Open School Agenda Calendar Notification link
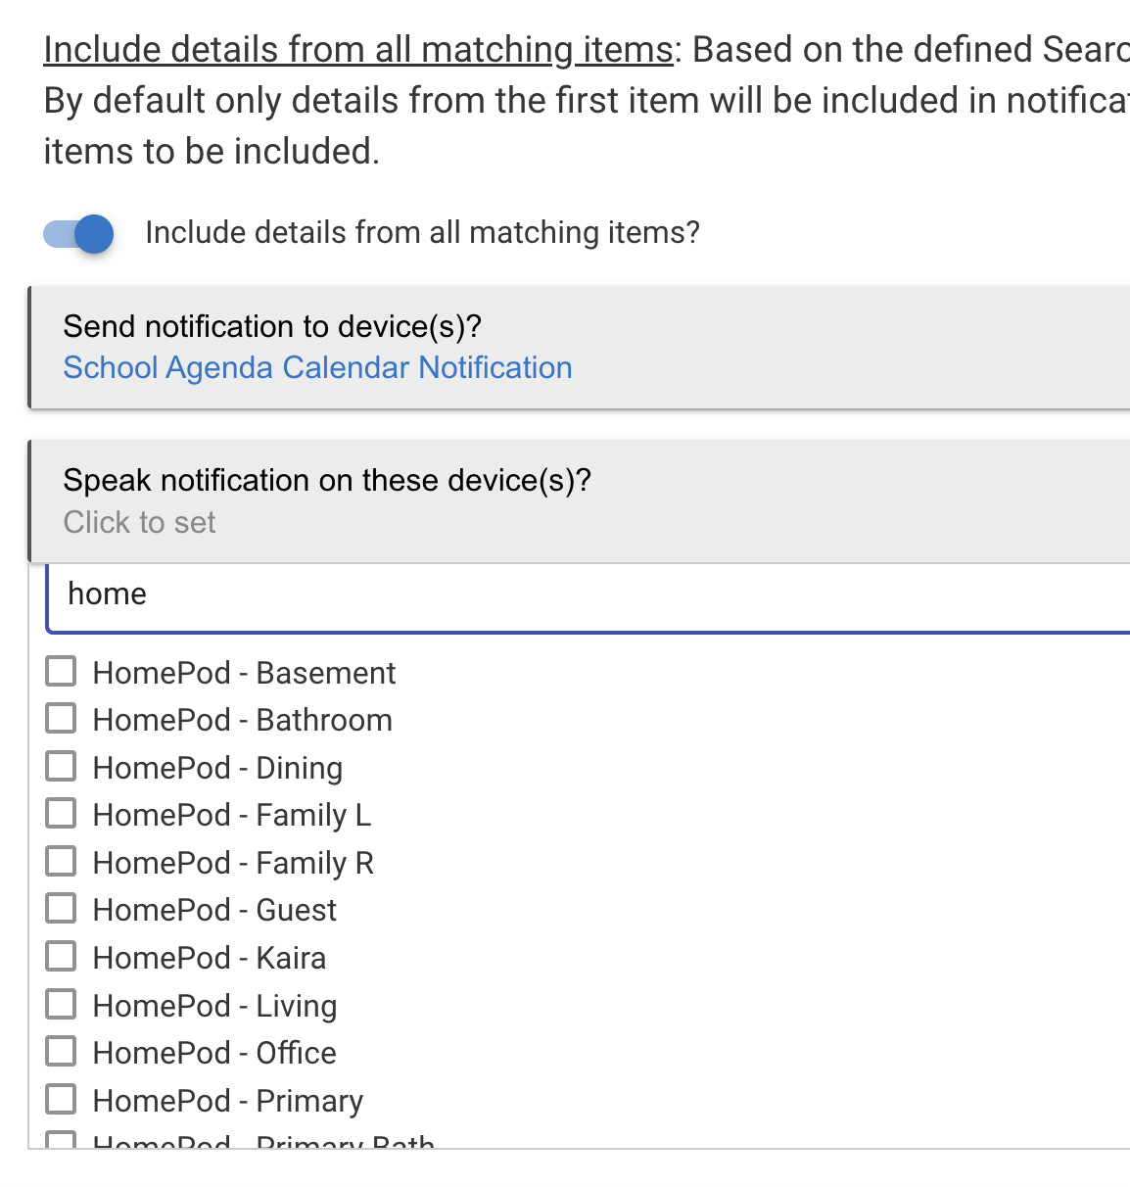This screenshot has width=1130, height=1187. [317, 368]
